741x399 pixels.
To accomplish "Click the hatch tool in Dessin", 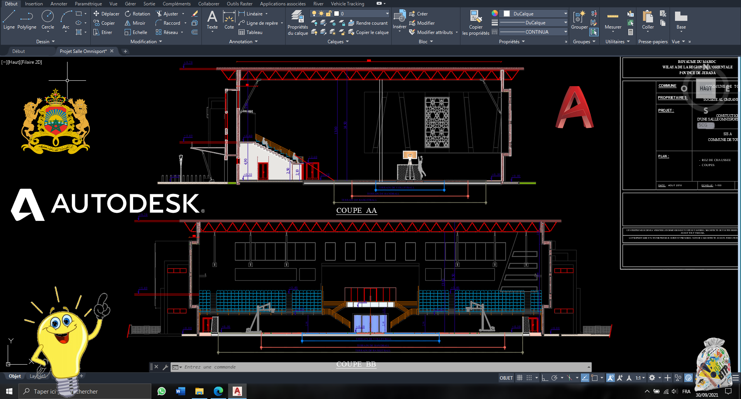I will click(x=79, y=32).
